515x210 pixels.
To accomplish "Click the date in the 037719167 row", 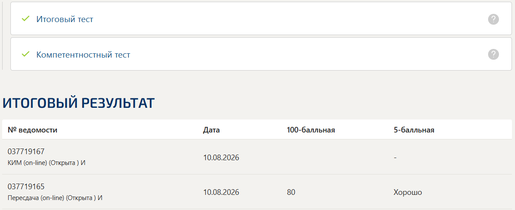I will 221,157.
